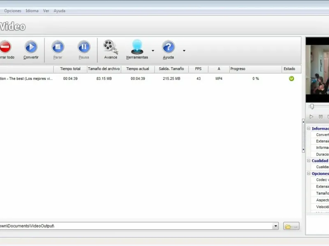Sort by Tiempo total column header
Image resolution: width=329 pixels, height=246 pixels.
(x=70, y=69)
